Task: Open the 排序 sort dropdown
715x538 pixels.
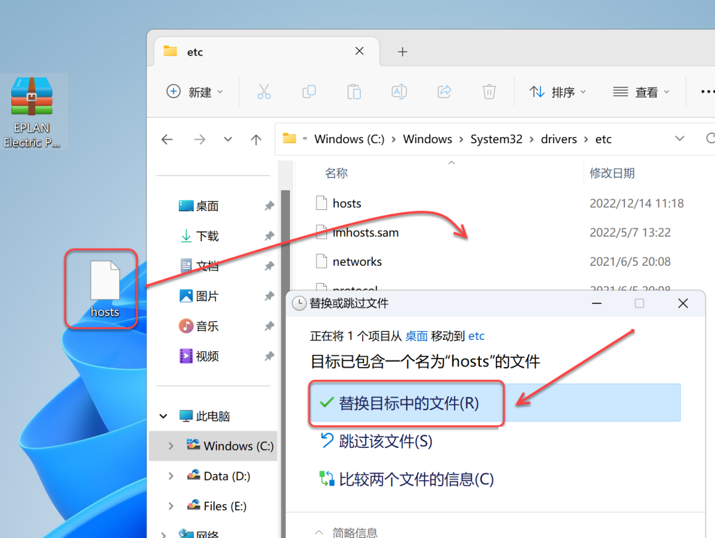Action: [x=557, y=91]
